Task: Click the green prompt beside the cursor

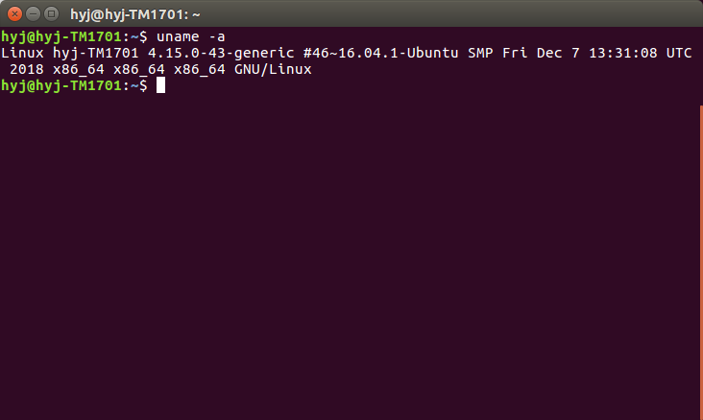Action: [62, 86]
